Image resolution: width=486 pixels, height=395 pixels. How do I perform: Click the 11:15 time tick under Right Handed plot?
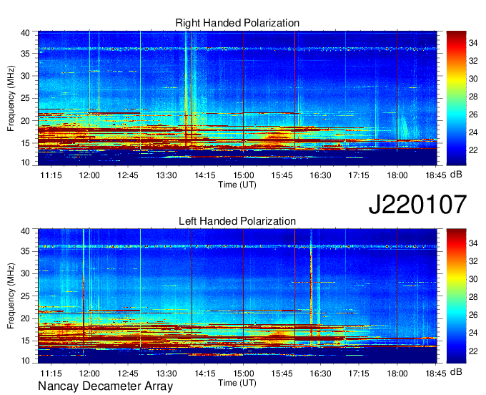coord(51,175)
